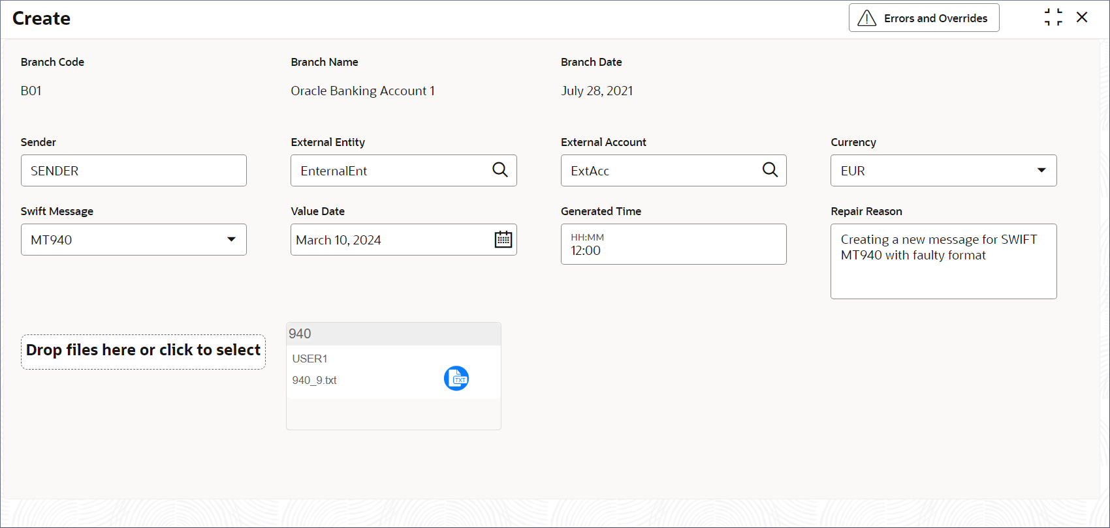Click the drop files upload area
Image resolution: width=1110 pixels, height=528 pixels.
tap(144, 352)
